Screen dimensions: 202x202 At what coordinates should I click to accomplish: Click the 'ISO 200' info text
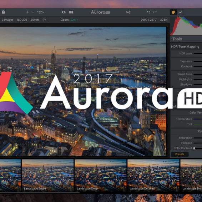point(22,20)
